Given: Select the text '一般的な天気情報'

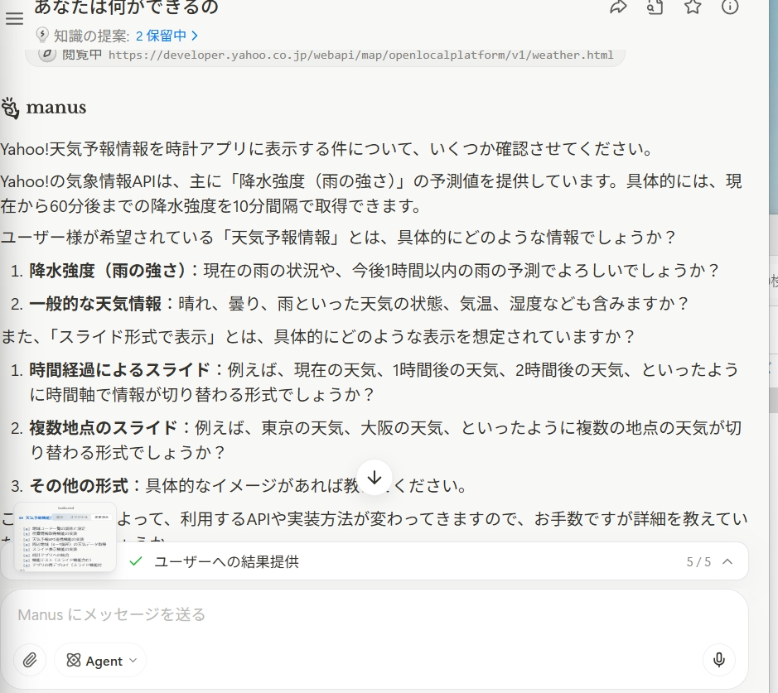Looking at the screenshot, I should (95, 303).
